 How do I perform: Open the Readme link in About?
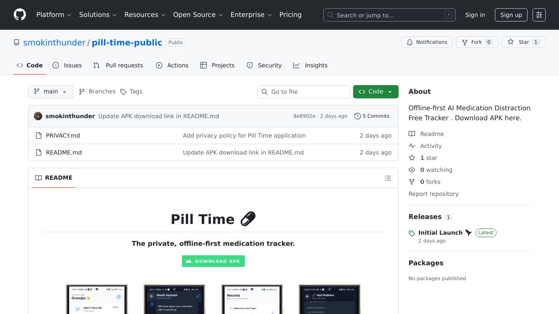pyautogui.click(x=426, y=134)
